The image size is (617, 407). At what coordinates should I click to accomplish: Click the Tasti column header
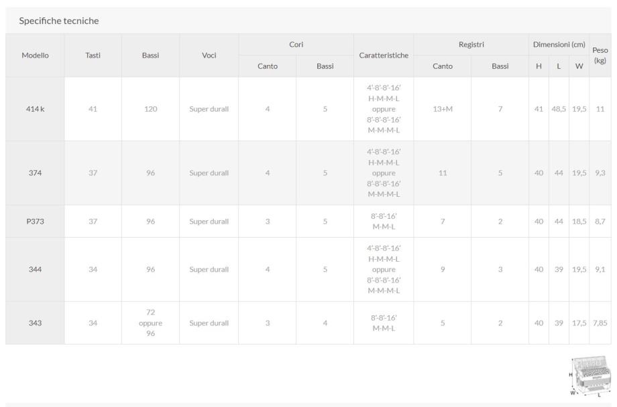click(x=93, y=56)
